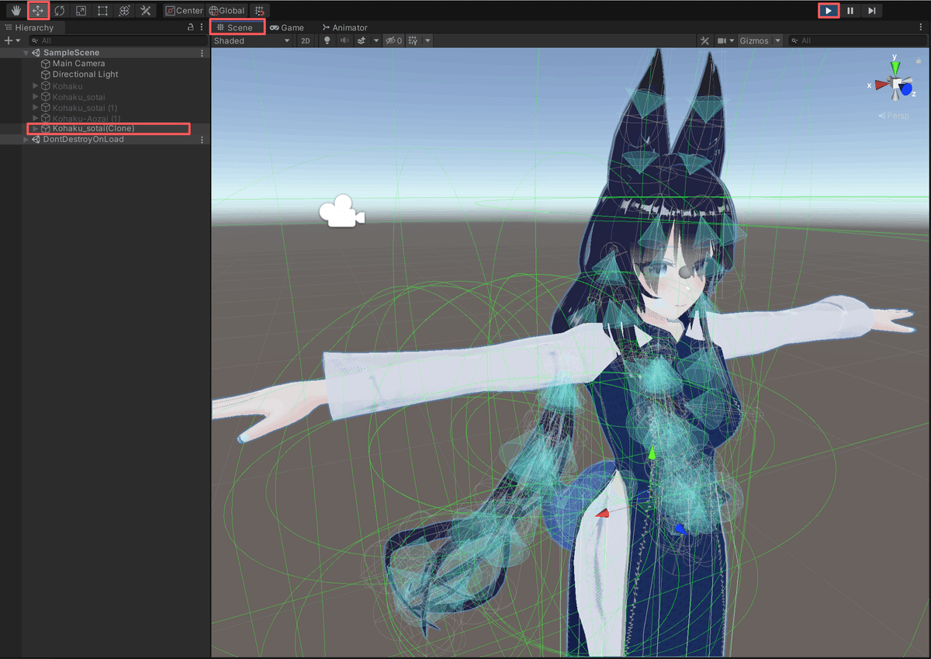Open the Hierarchy create plus menu

pyautogui.click(x=12, y=40)
